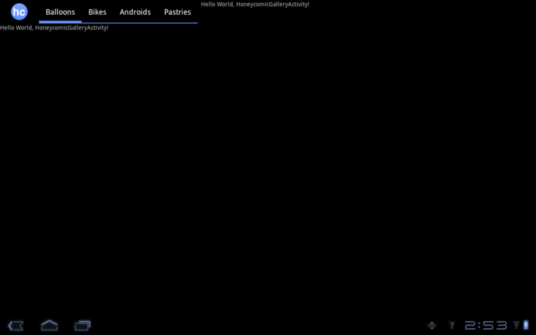Viewport: 536px width, 335px height.
Task: Click the Hello World text right of Pastries
Action: [x=255, y=5]
